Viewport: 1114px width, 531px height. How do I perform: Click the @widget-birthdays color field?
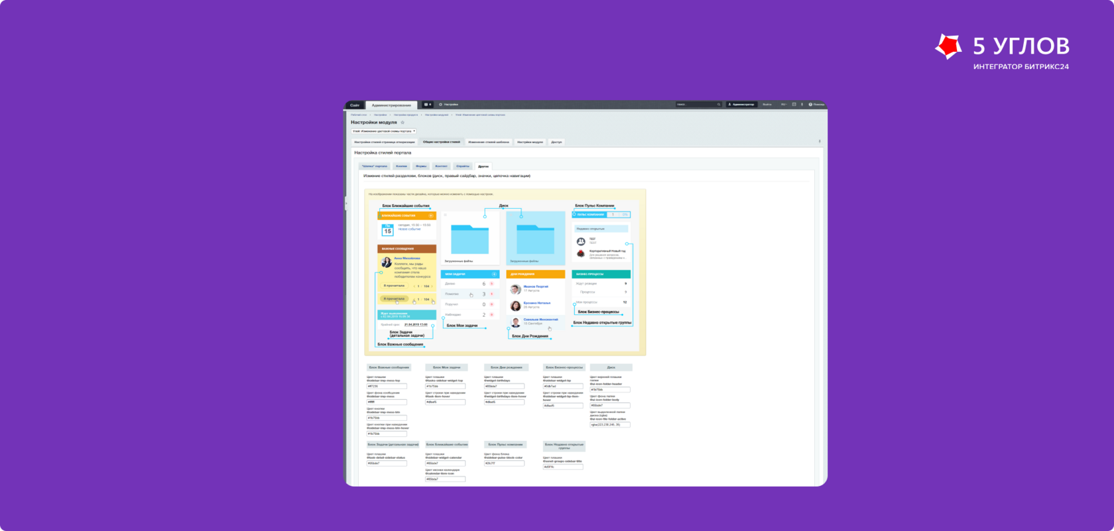(x=504, y=386)
